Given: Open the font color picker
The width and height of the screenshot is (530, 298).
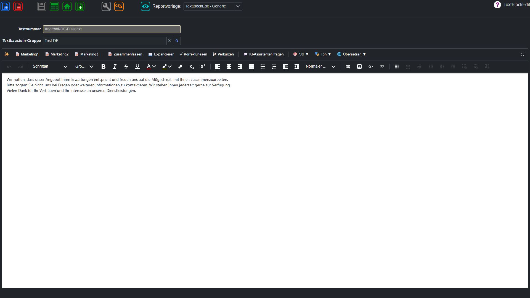Looking at the screenshot, I should (x=151, y=66).
